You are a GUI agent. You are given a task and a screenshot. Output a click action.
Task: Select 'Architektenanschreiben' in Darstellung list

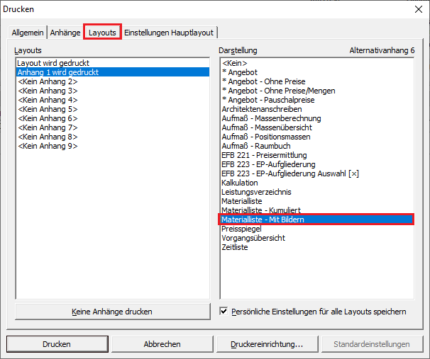point(261,109)
